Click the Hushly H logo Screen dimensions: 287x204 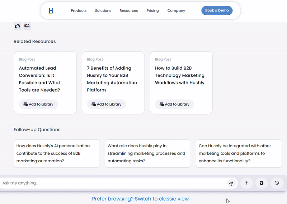coord(51,11)
